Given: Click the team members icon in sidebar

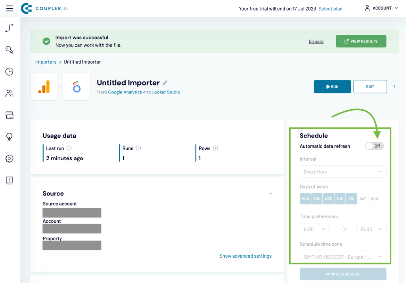Looking at the screenshot, I should 9,93.
